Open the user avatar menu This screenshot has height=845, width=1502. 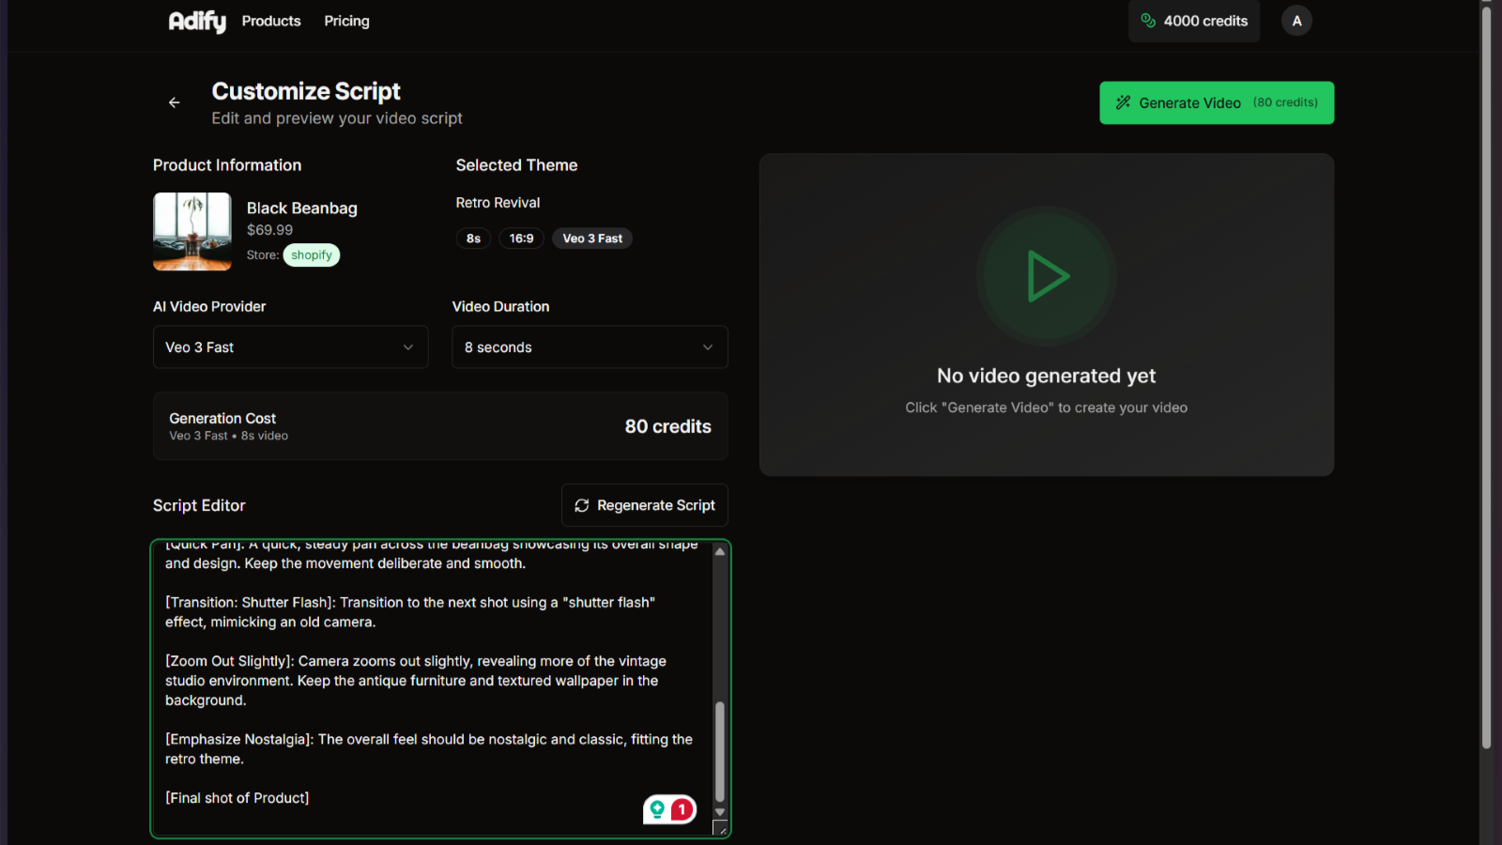(x=1296, y=21)
